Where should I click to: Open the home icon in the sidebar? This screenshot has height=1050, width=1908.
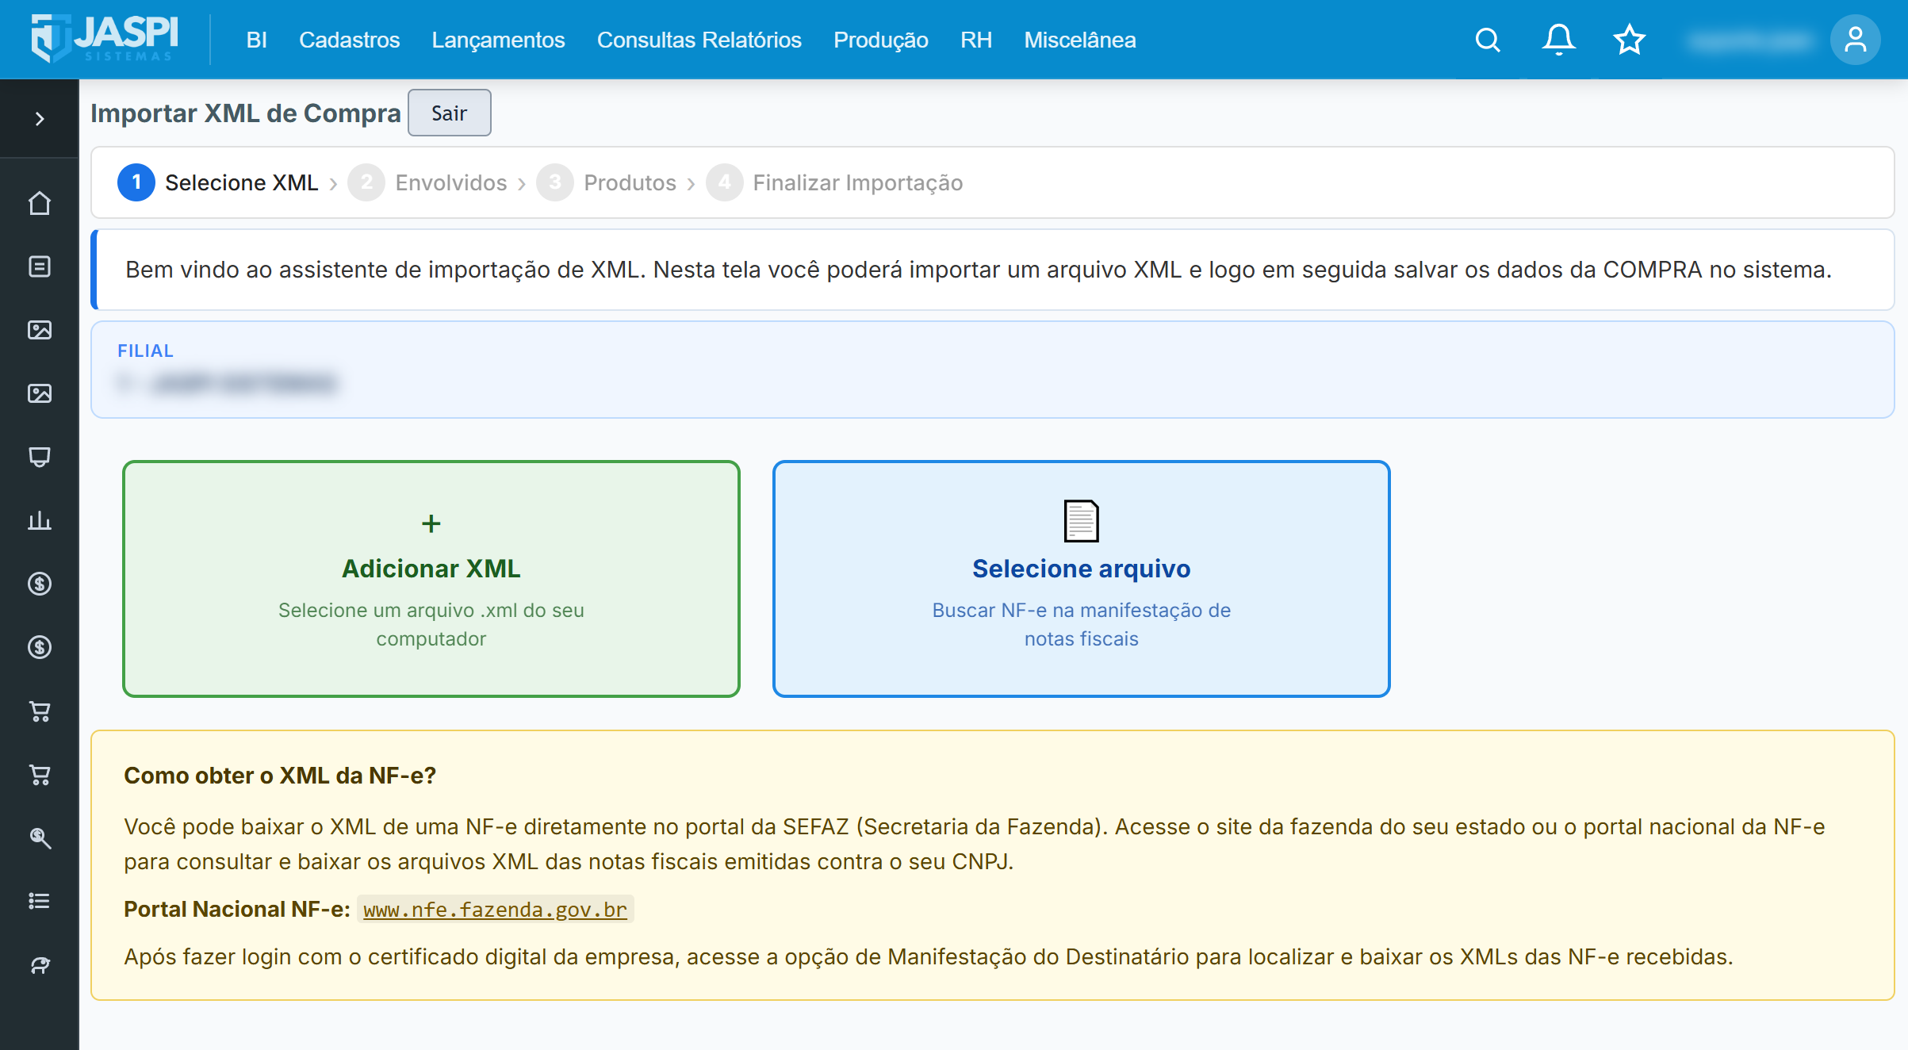[x=40, y=203]
